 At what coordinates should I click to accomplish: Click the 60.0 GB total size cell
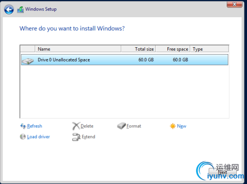(146, 60)
